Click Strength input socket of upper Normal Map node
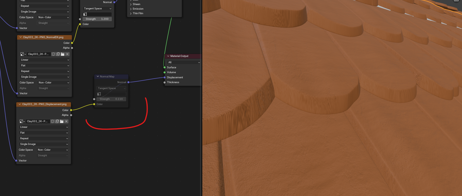The width and height of the screenshot is (462, 196). [80, 19]
